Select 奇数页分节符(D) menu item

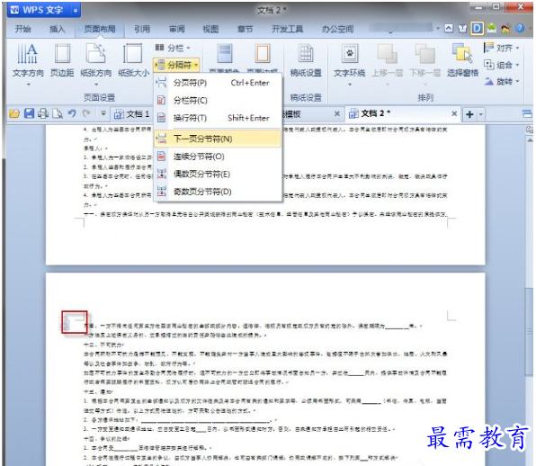point(218,192)
